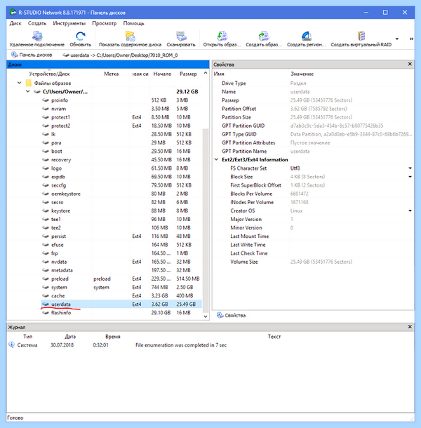Image resolution: width=421 pixels, height=428 pixels.
Task: Click the Volume Size property value
Action: click(321, 262)
